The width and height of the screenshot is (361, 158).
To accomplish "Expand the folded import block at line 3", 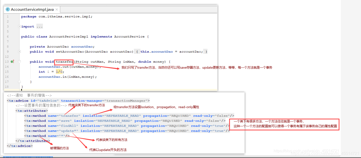I will click(19, 27).
